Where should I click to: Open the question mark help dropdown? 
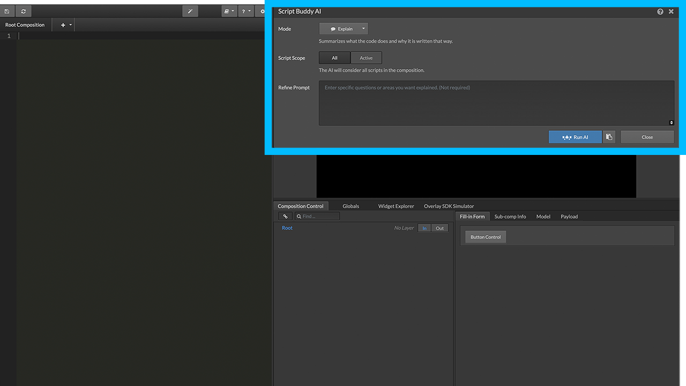245,11
